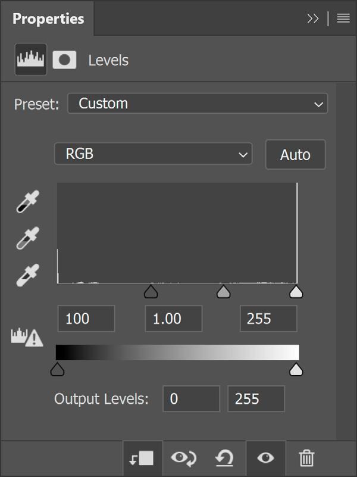Viewport: 357px width, 477px height.
Task: Toggle layer visibility eye icon
Action: [x=265, y=458]
